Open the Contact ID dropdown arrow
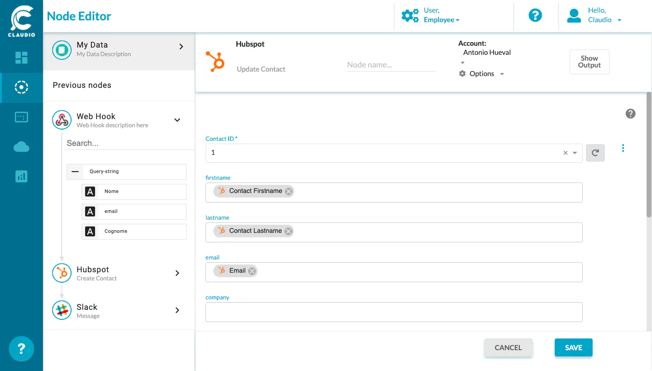Image resolution: width=652 pixels, height=371 pixels. [x=575, y=153]
